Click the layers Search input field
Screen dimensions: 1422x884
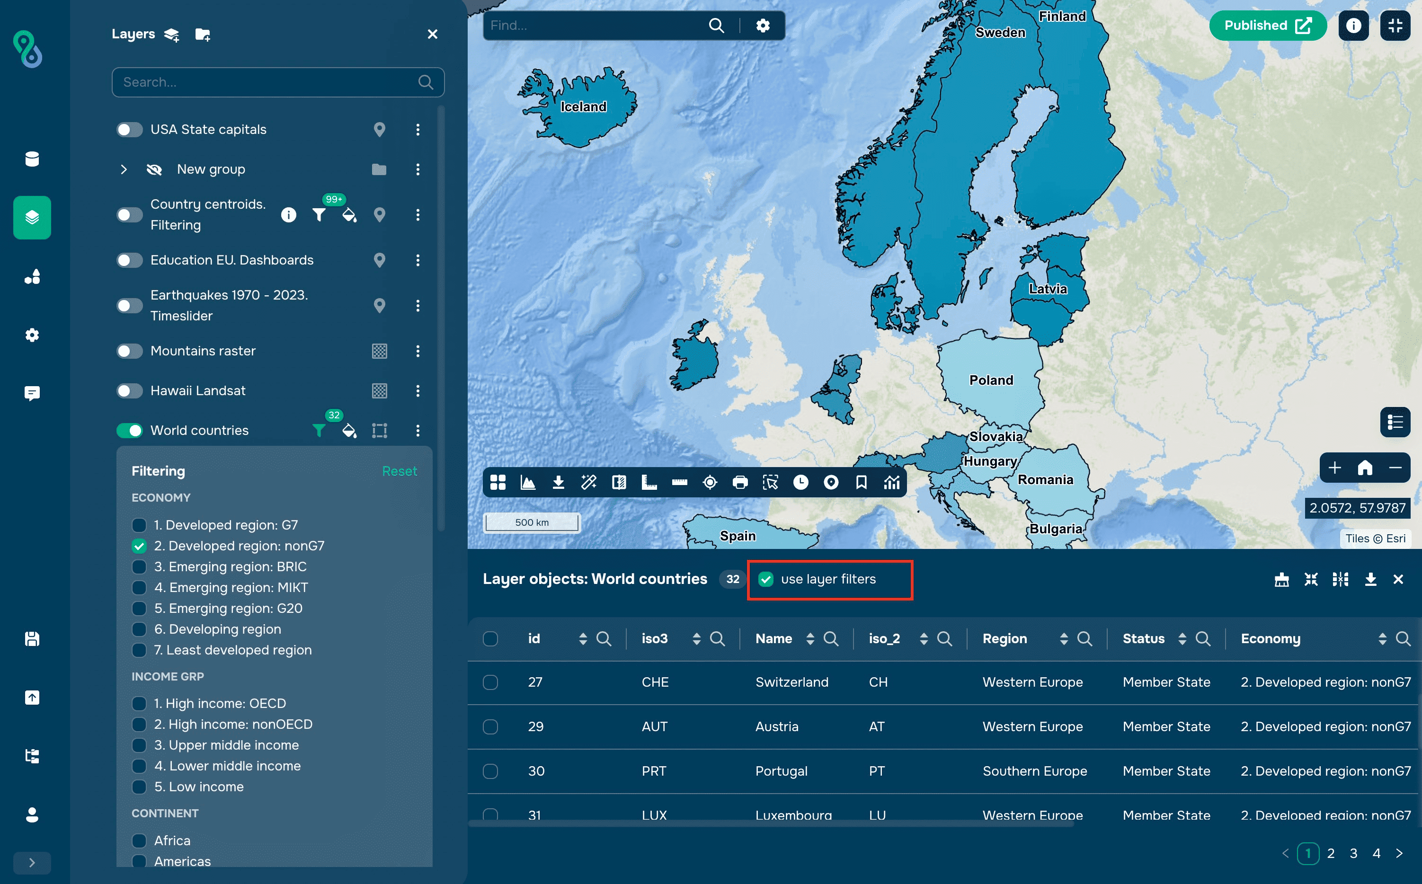pyautogui.click(x=269, y=82)
